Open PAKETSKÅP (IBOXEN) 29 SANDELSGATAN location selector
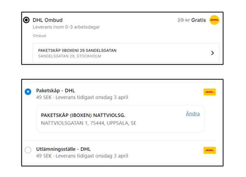Viewport: 246px width, 177px height. (126, 53)
